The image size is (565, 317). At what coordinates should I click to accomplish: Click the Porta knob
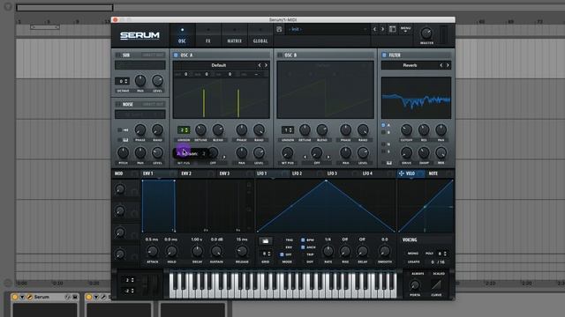coord(415,285)
